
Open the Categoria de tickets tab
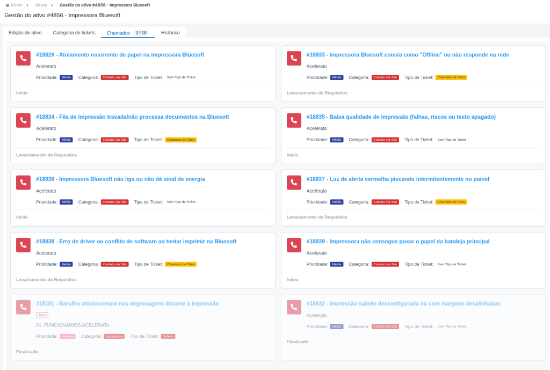coord(74,33)
